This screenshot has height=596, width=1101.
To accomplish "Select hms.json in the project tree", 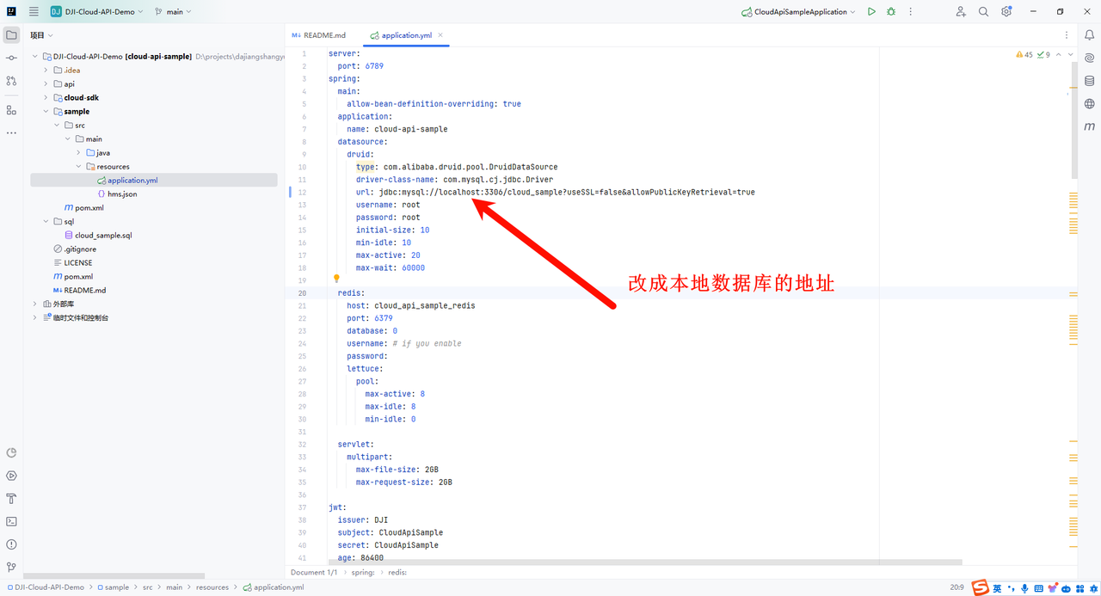I will pyautogui.click(x=122, y=194).
